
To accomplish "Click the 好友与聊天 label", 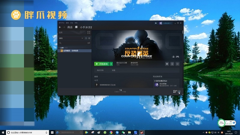I will point(175,91).
